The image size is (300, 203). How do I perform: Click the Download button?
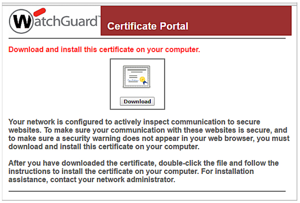pos(137,101)
